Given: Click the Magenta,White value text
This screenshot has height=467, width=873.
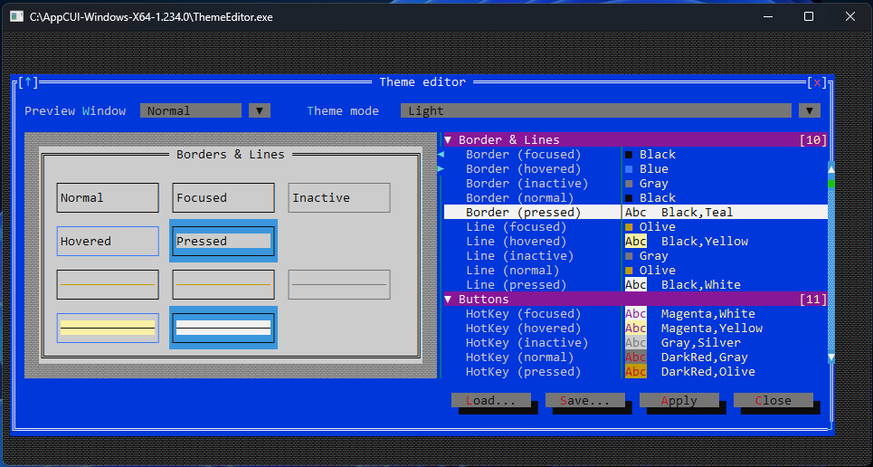Looking at the screenshot, I should coord(708,314).
